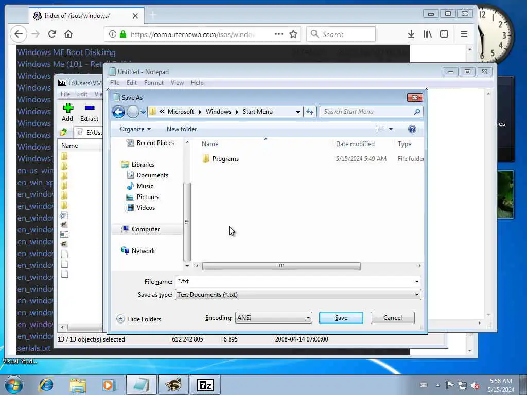Click the File name input field
Screen dimensions: 527x395
coord(294,281)
